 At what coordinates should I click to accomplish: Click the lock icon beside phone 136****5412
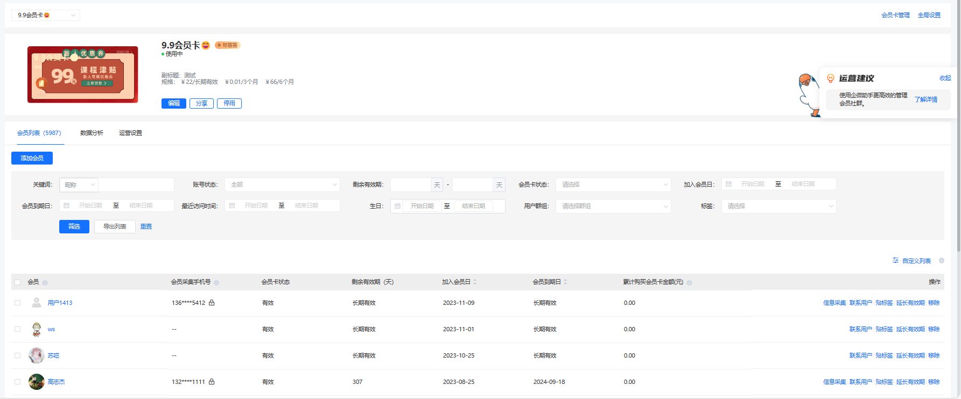[x=212, y=303]
